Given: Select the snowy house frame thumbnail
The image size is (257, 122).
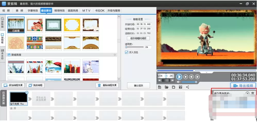Looking at the screenshot, I should [x=91, y=67].
